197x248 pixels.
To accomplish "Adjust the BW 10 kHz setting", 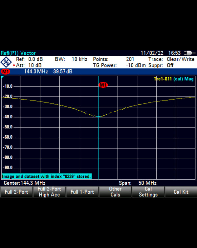I will click(x=79, y=59).
